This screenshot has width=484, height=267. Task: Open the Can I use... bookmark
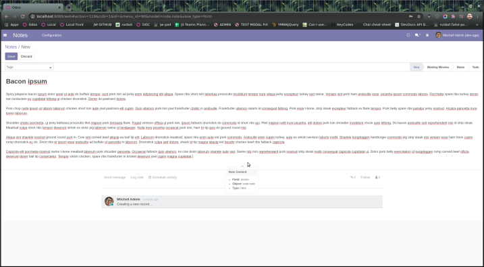pos(315,25)
